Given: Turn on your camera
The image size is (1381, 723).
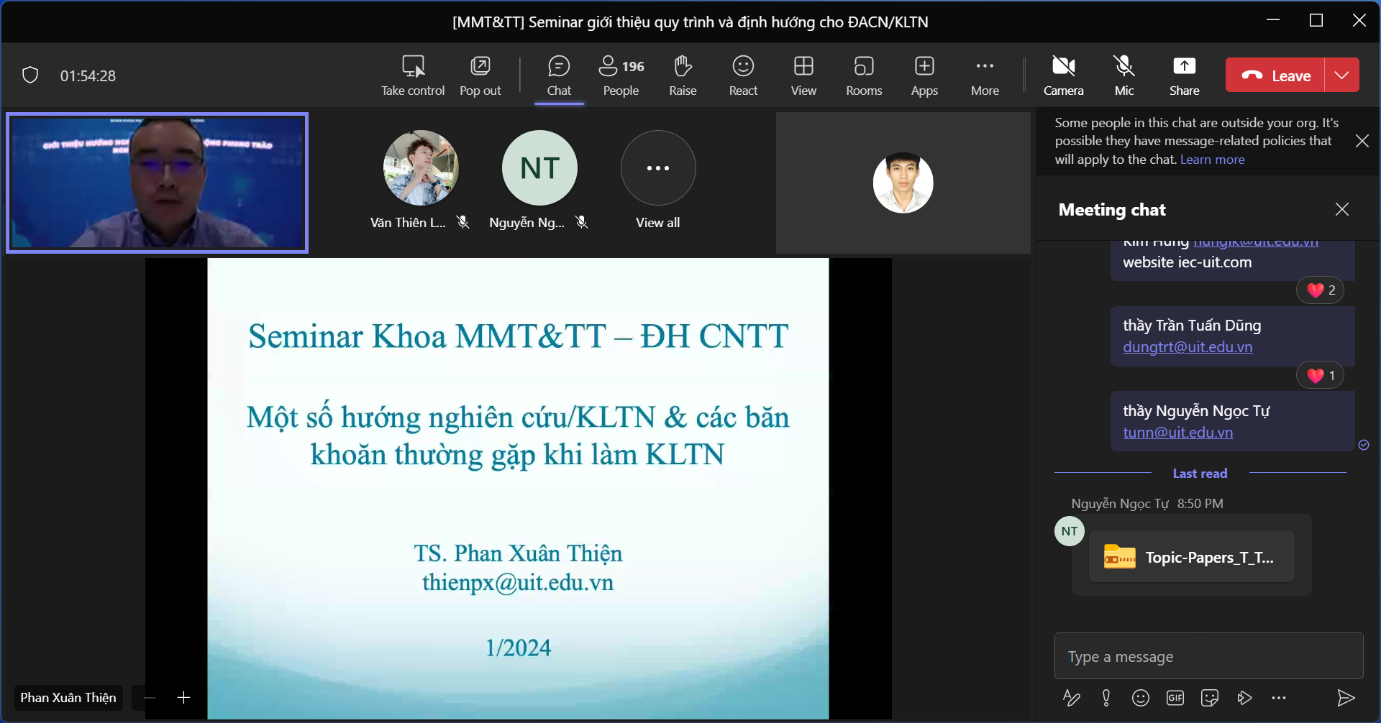Looking at the screenshot, I should pyautogui.click(x=1062, y=74).
